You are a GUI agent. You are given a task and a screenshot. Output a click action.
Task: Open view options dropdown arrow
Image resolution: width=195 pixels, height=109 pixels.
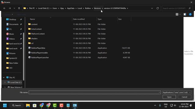click(180, 14)
